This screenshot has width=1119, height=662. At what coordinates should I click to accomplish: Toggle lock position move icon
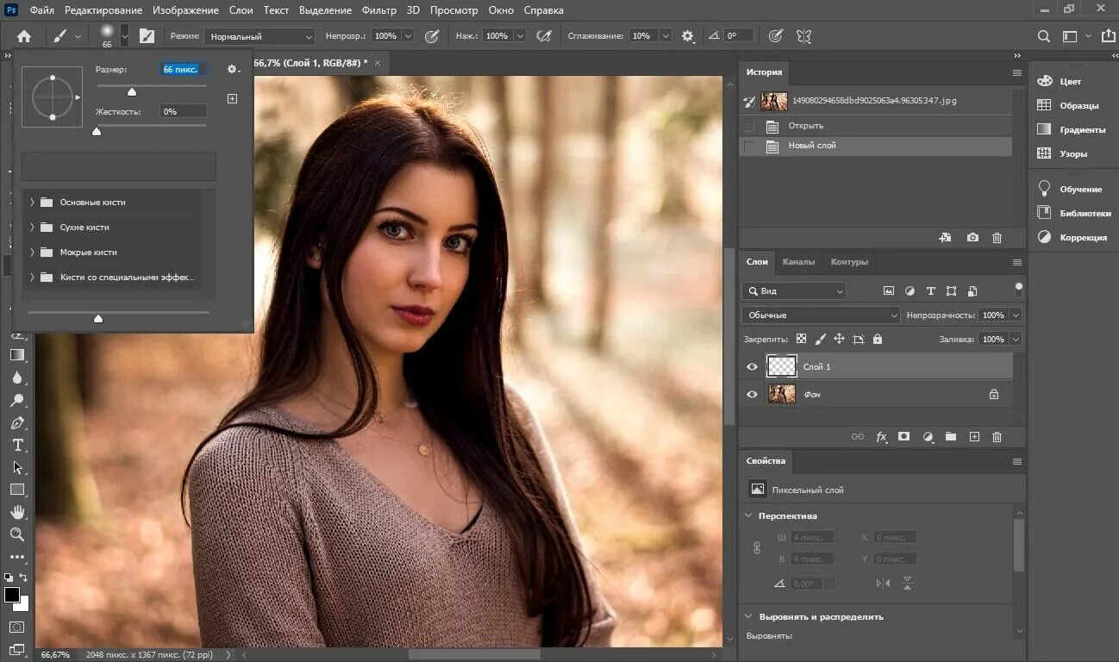tap(839, 340)
